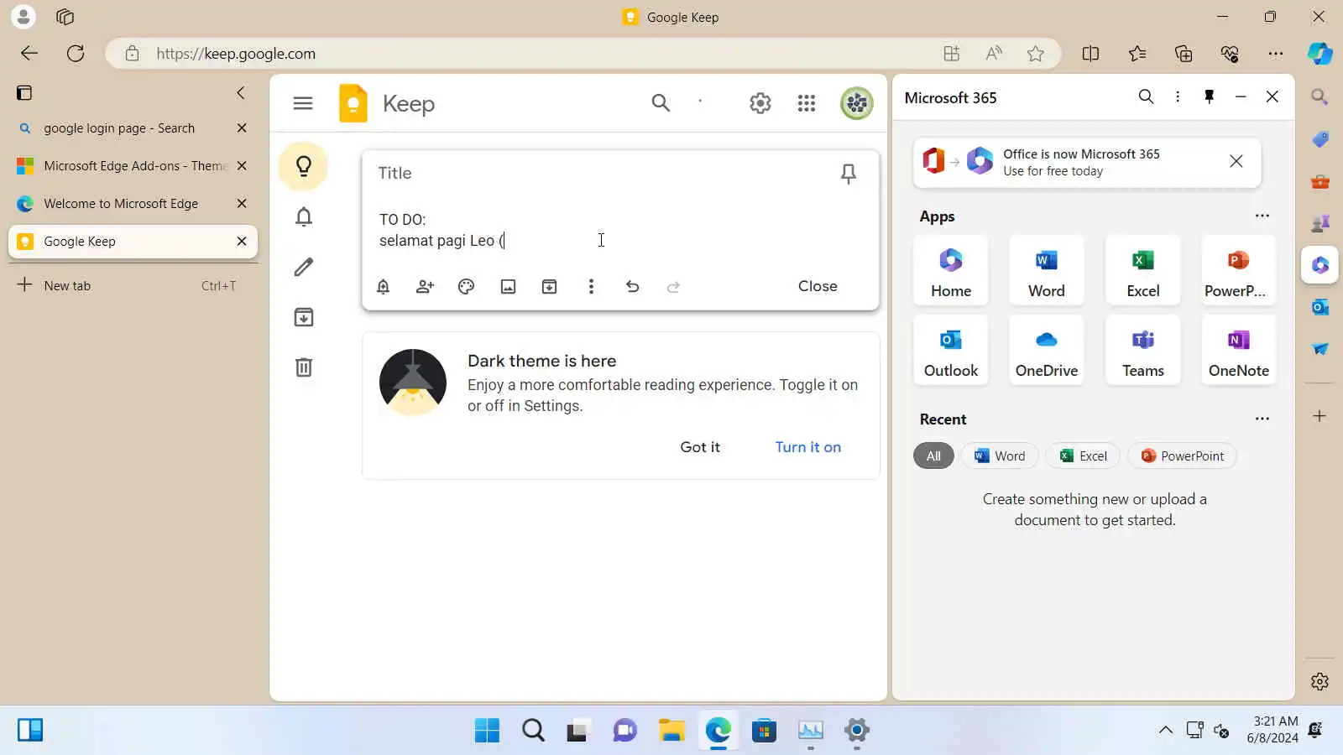Select the All filter in Recent
The width and height of the screenshot is (1343, 755).
[x=933, y=456]
